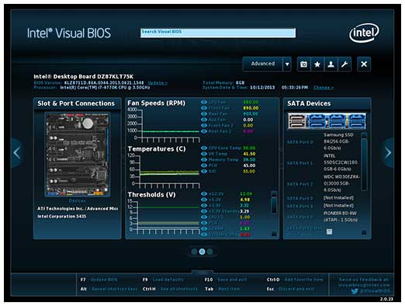
Task: Click the Change link for date and time
Action: 324,88
